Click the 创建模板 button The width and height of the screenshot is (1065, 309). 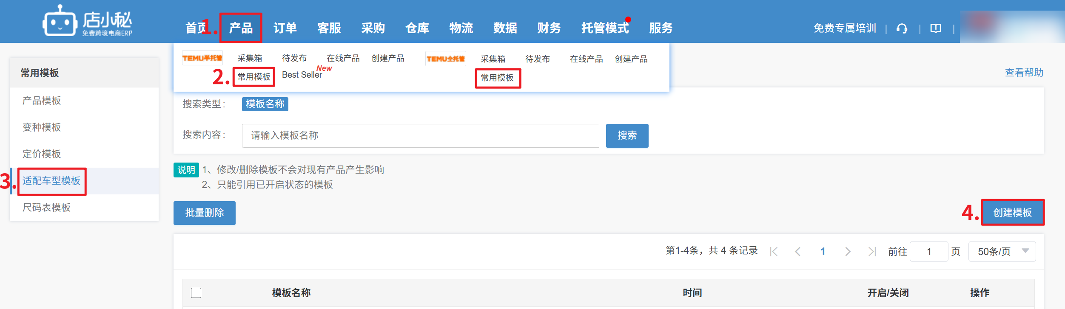click(1012, 213)
